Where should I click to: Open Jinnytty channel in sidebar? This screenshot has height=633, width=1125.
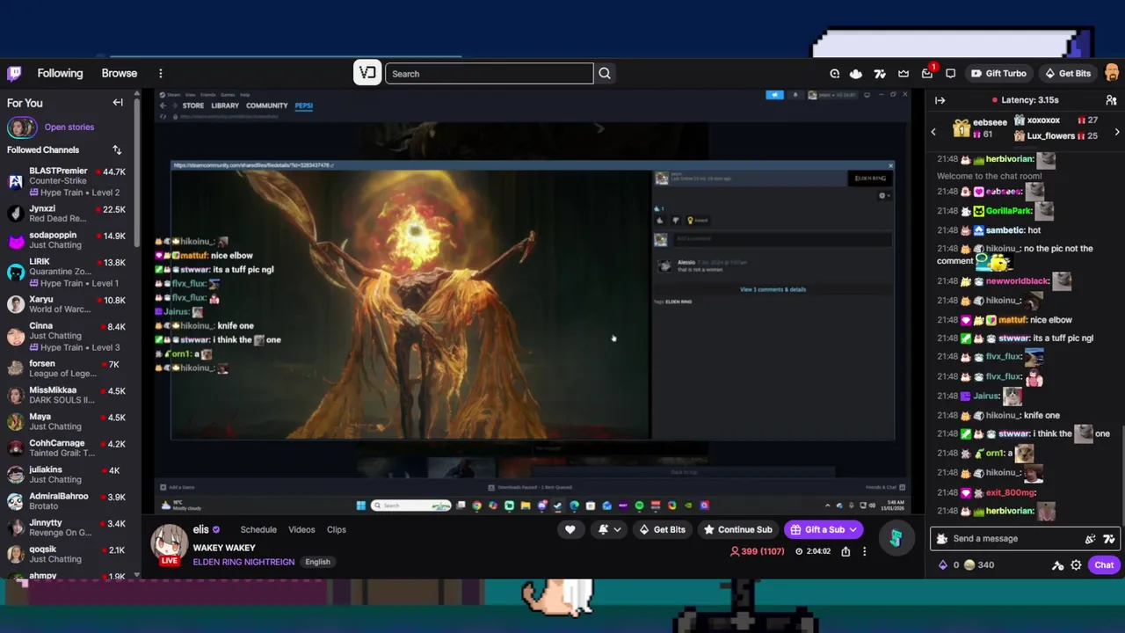coord(69,527)
